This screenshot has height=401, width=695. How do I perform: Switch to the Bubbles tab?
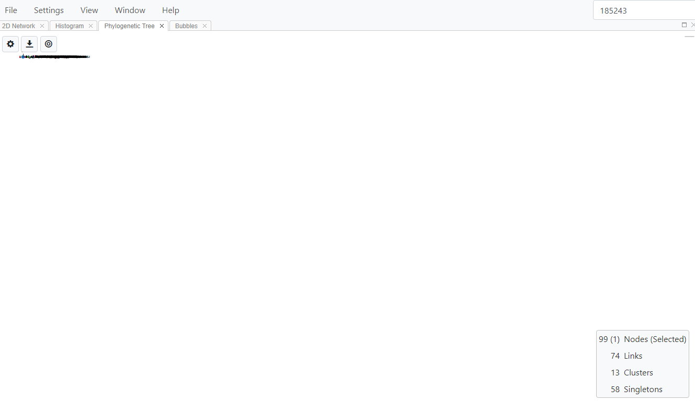click(186, 26)
